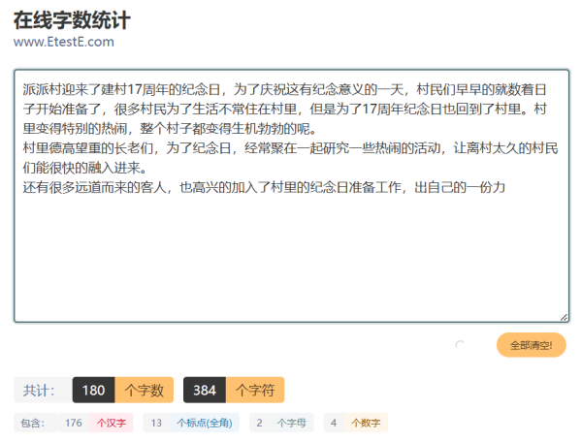
Task: Click the 13 punctuation count
Action: [x=156, y=423]
